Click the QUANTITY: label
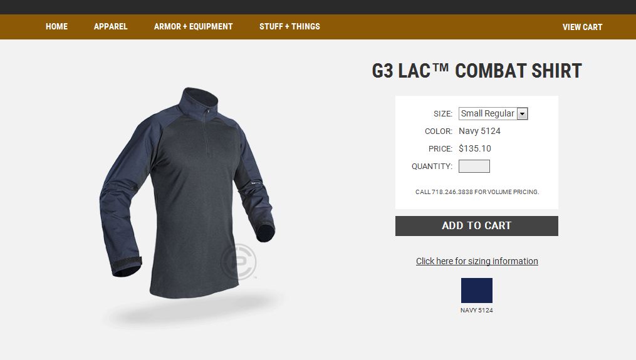The width and height of the screenshot is (636, 360). 432,166
